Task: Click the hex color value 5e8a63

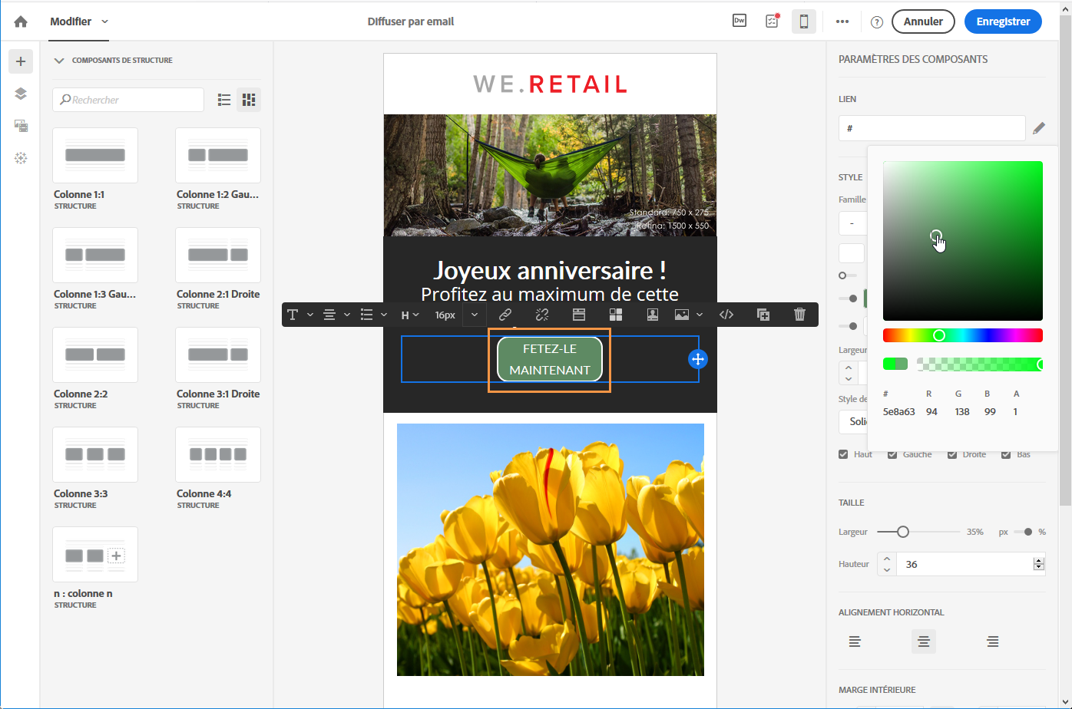Action: click(x=898, y=412)
